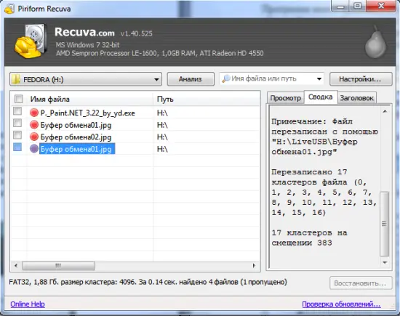Click the Recuva.com title text in the header

click(x=84, y=33)
